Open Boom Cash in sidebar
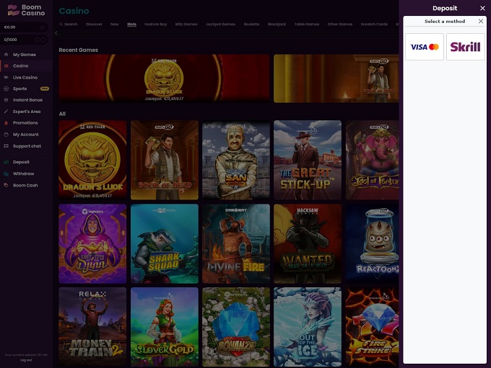Image resolution: width=491 pixels, height=368 pixels. pyautogui.click(x=25, y=185)
